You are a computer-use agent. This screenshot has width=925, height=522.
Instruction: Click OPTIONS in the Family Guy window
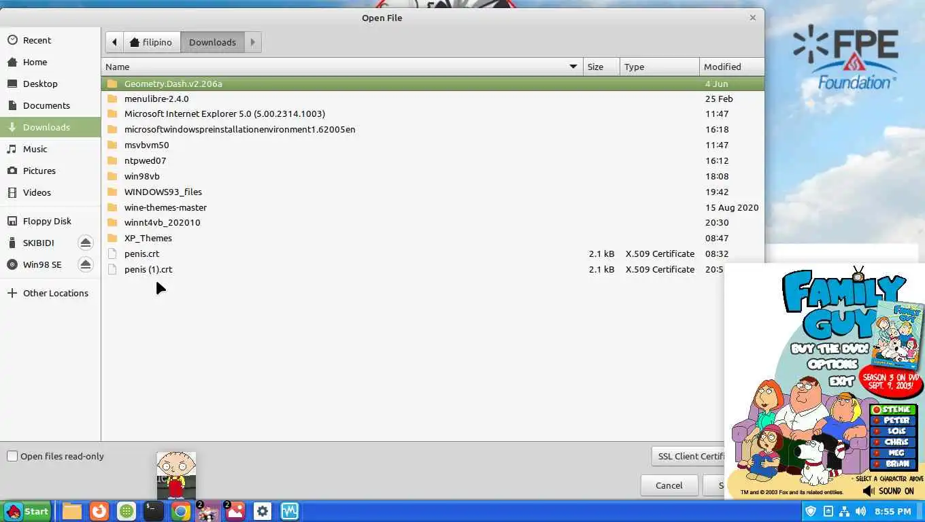(832, 365)
